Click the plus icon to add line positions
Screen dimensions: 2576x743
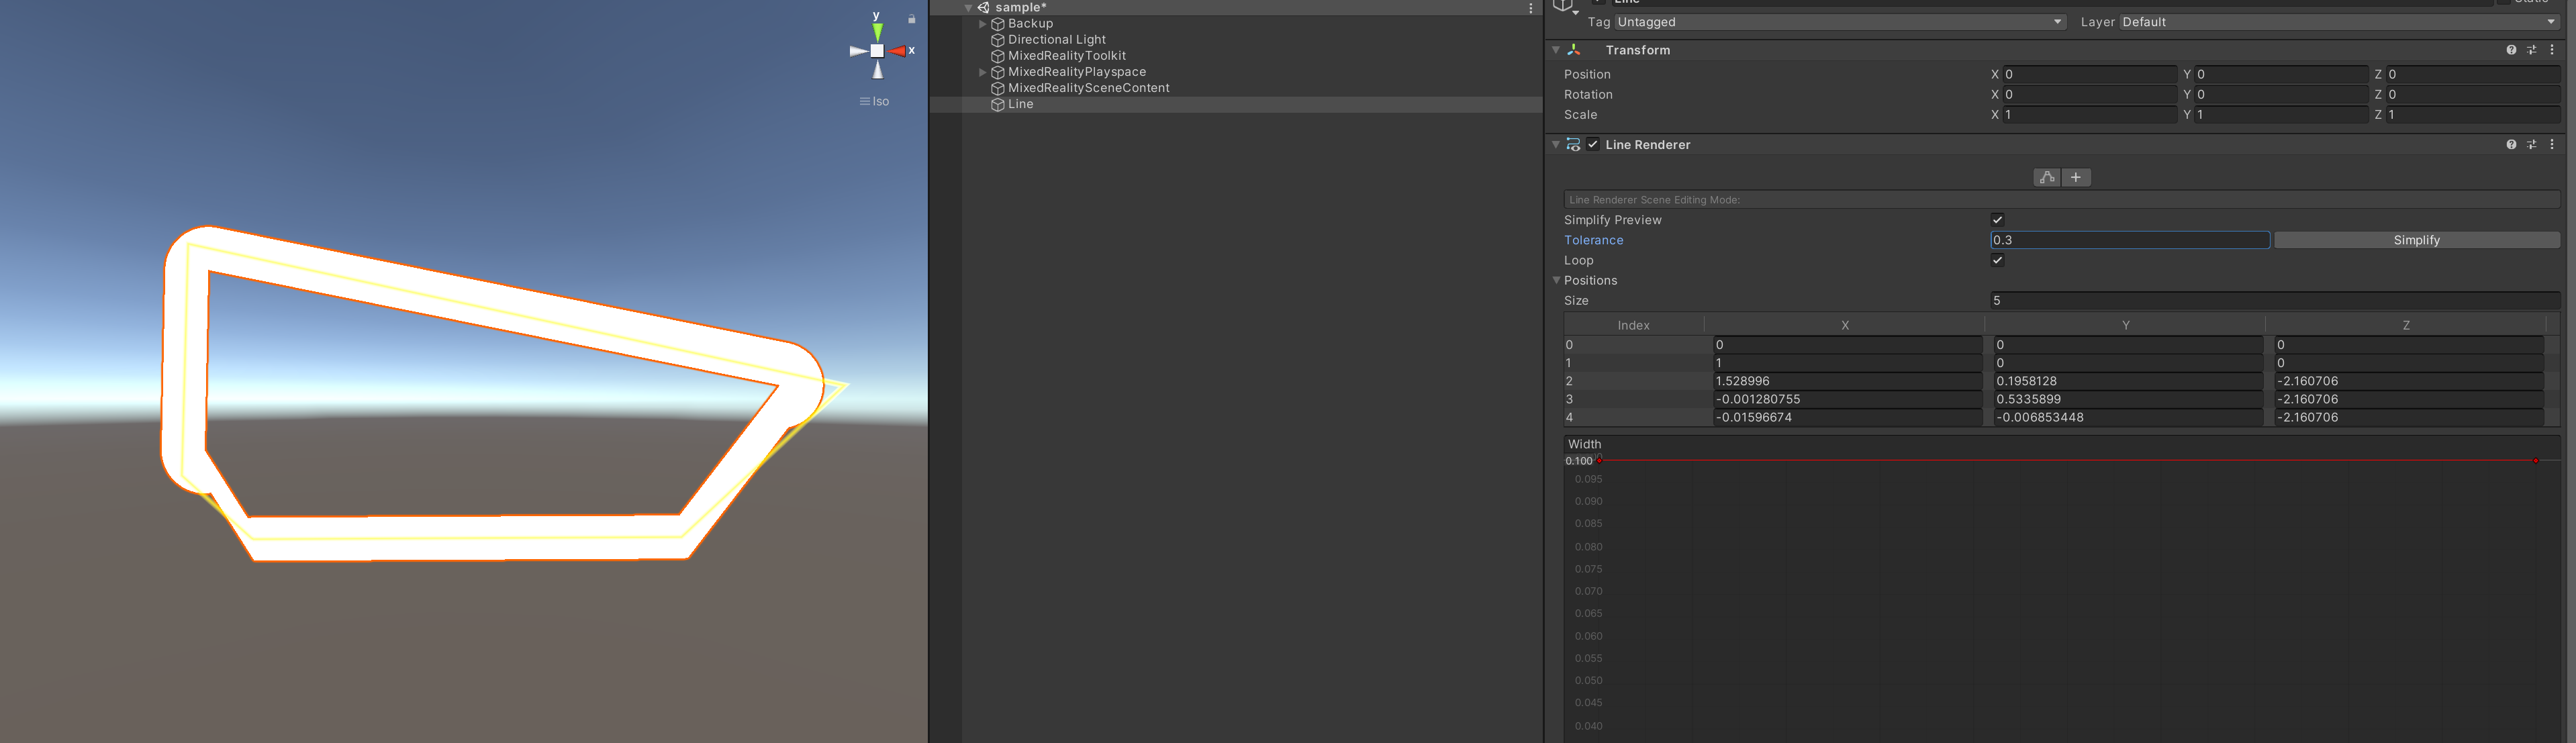click(2077, 177)
